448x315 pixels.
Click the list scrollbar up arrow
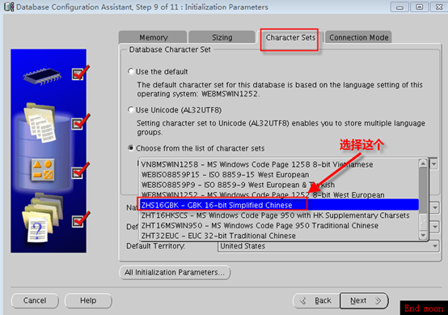(x=423, y=164)
